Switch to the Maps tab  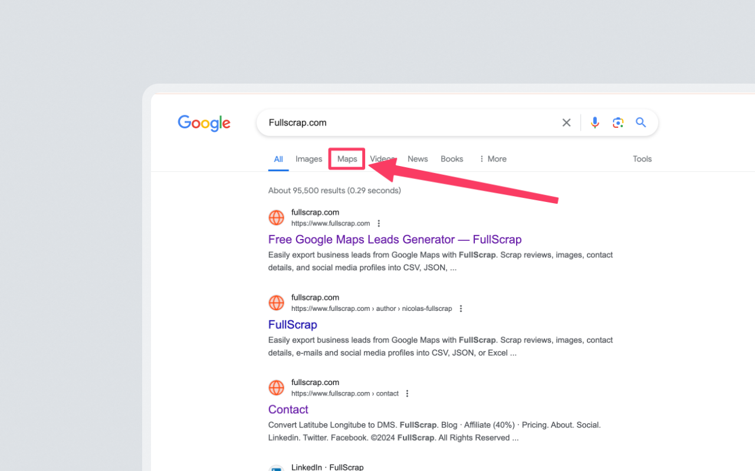coord(347,159)
